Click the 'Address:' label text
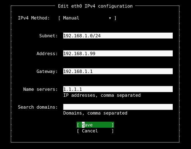Screen dimensions: 191x149 click(47, 54)
